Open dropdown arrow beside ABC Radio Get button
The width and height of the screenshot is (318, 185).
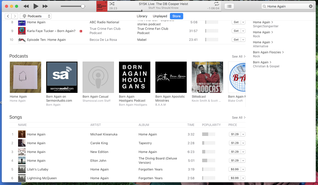[x=243, y=22]
